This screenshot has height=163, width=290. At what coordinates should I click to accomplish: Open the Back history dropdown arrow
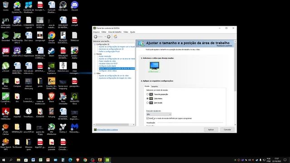point(105,37)
